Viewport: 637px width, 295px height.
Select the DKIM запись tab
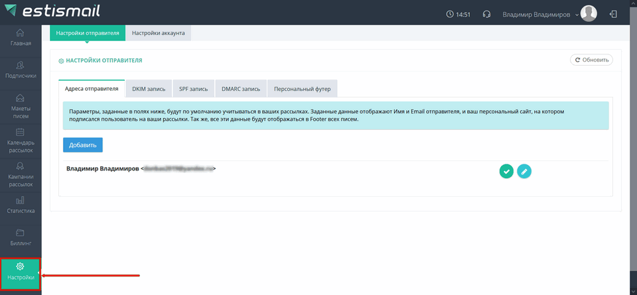(149, 88)
